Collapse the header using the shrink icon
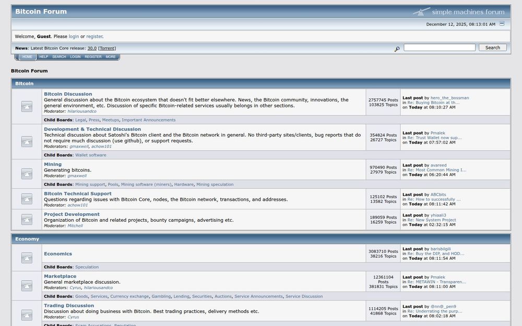The image size is (522, 326). click(502, 23)
